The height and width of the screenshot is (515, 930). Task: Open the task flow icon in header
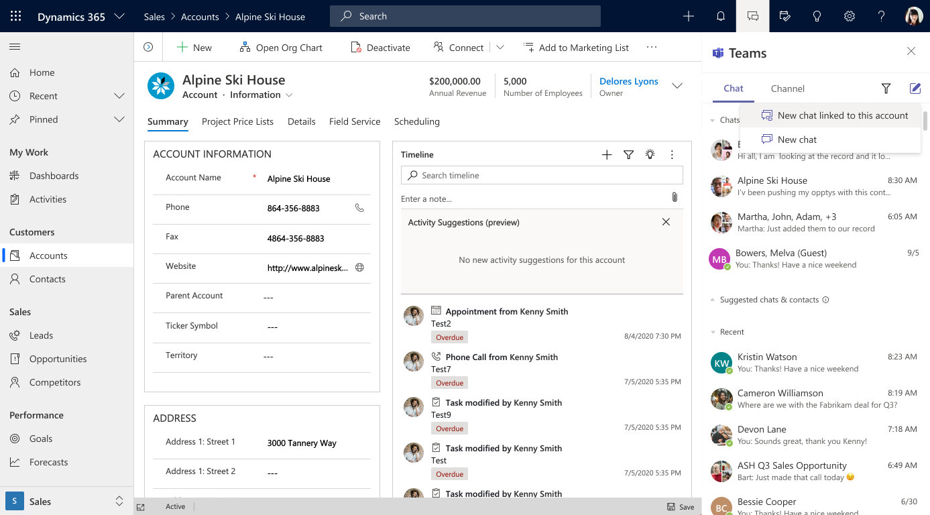click(x=785, y=16)
